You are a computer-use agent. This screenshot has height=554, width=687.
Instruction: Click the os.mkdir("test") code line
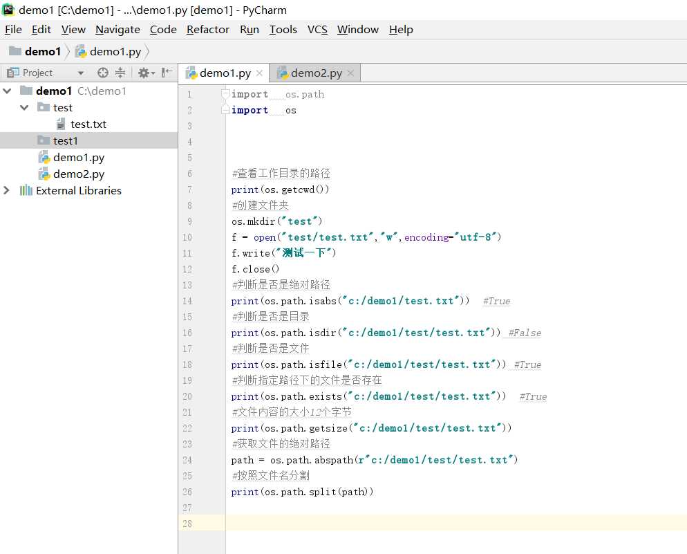[277, 221]
